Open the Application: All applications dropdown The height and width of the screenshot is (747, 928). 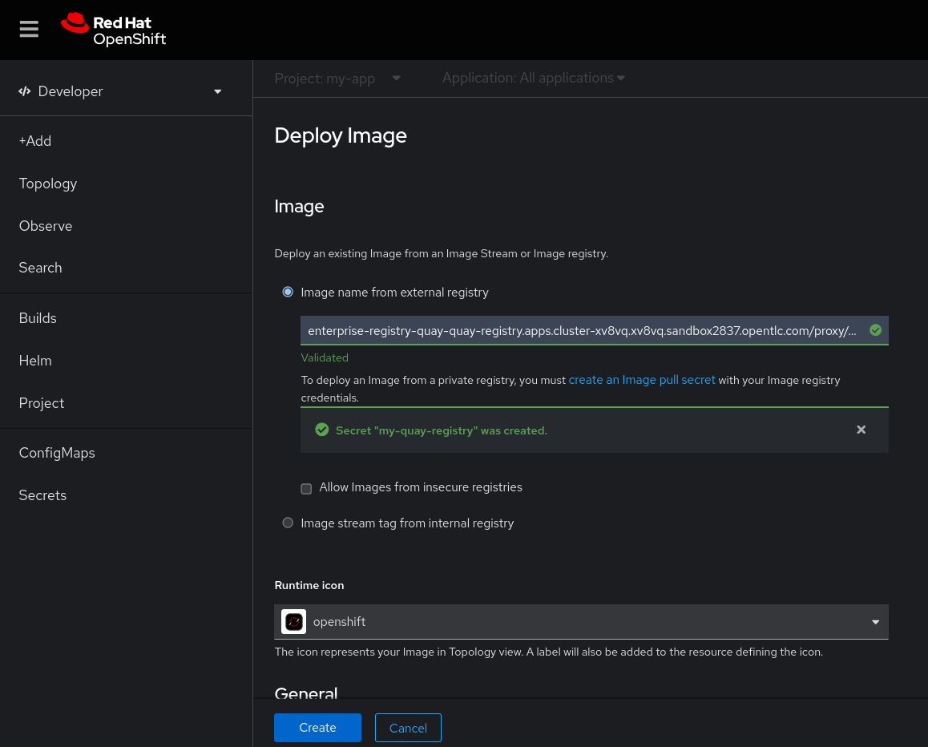coord(533,78)
